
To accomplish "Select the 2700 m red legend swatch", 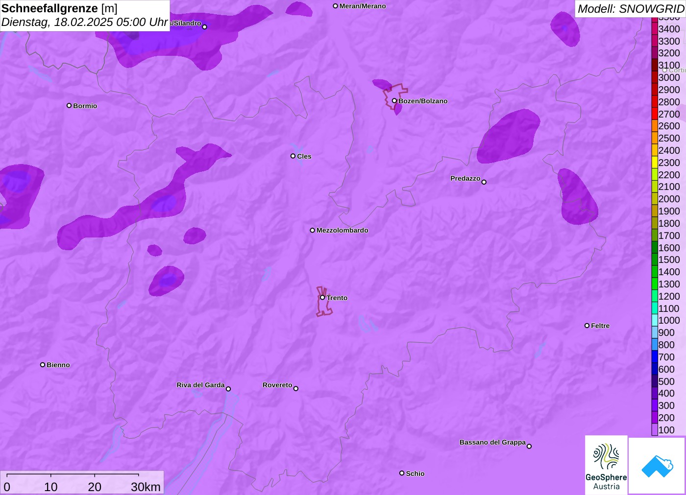I will coord(655,114).
